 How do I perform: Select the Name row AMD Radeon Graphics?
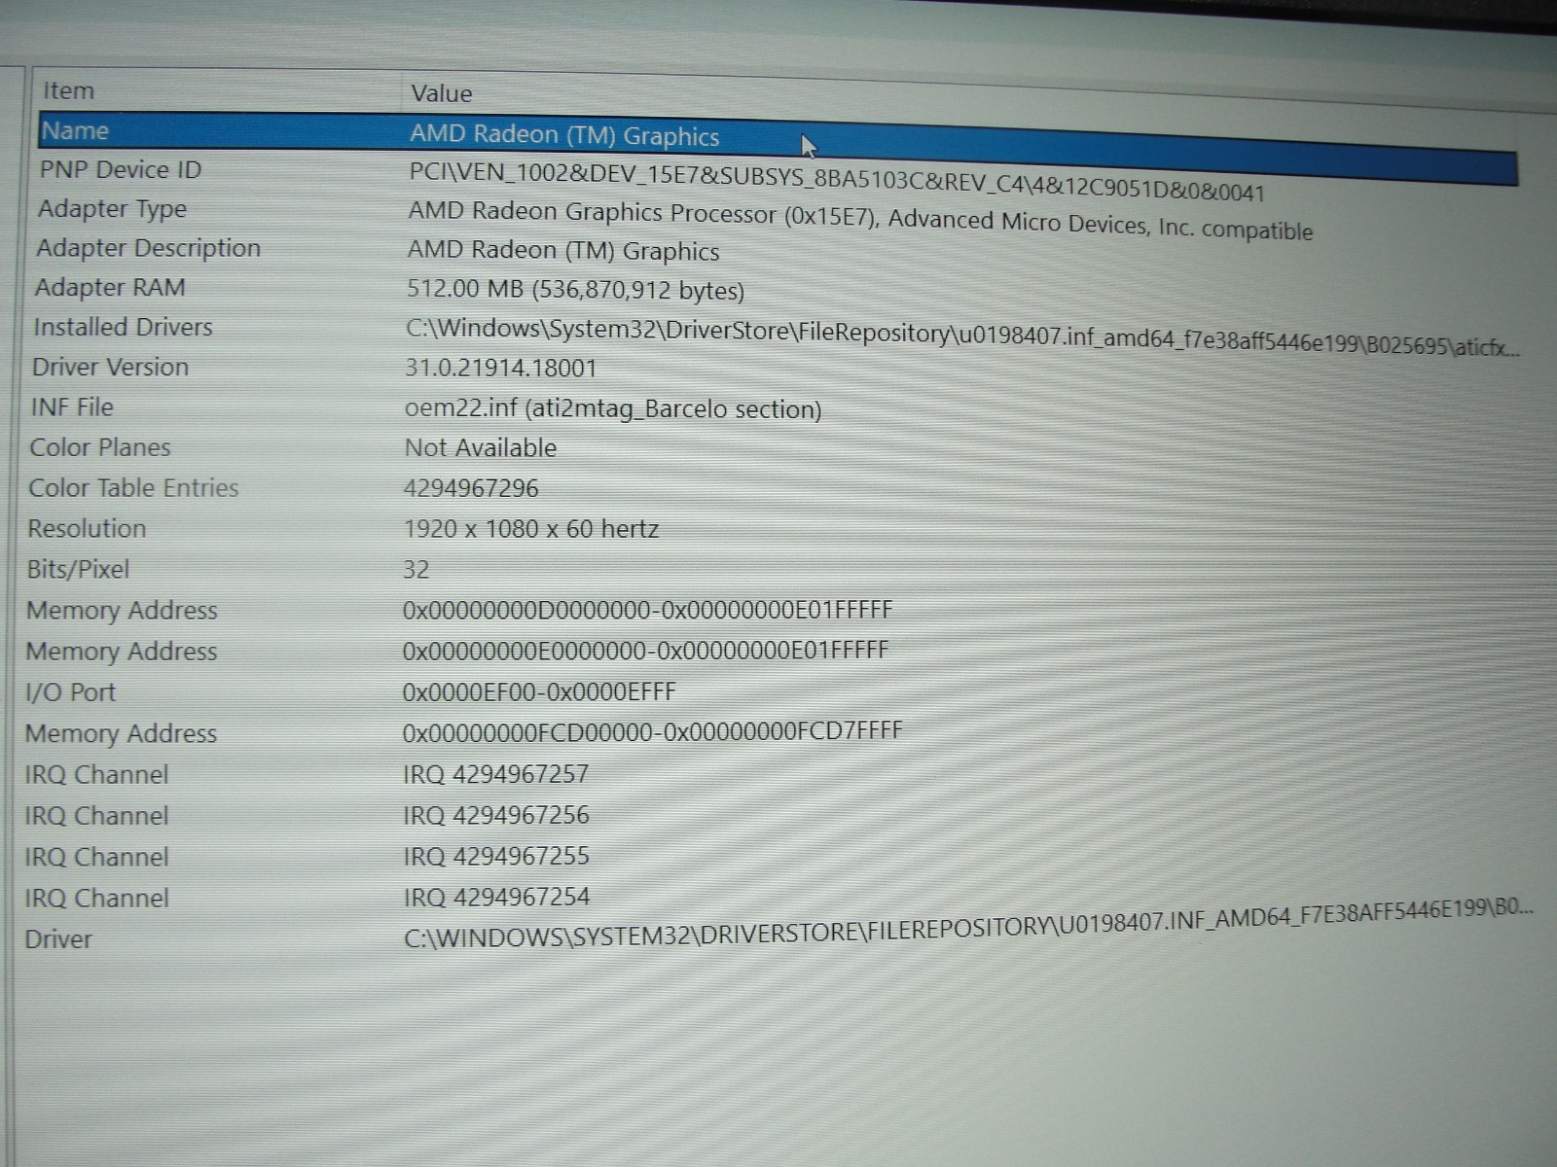pos(778,146)
